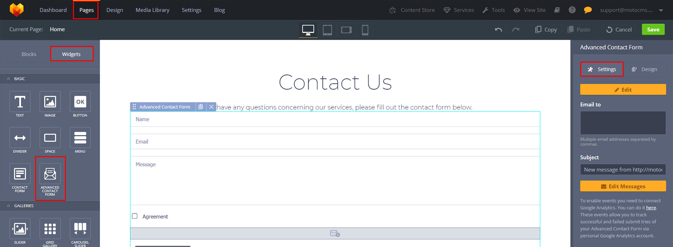Tick the Agreement checkbox
The image size is (673, 247).
click(x=135, y=216)
